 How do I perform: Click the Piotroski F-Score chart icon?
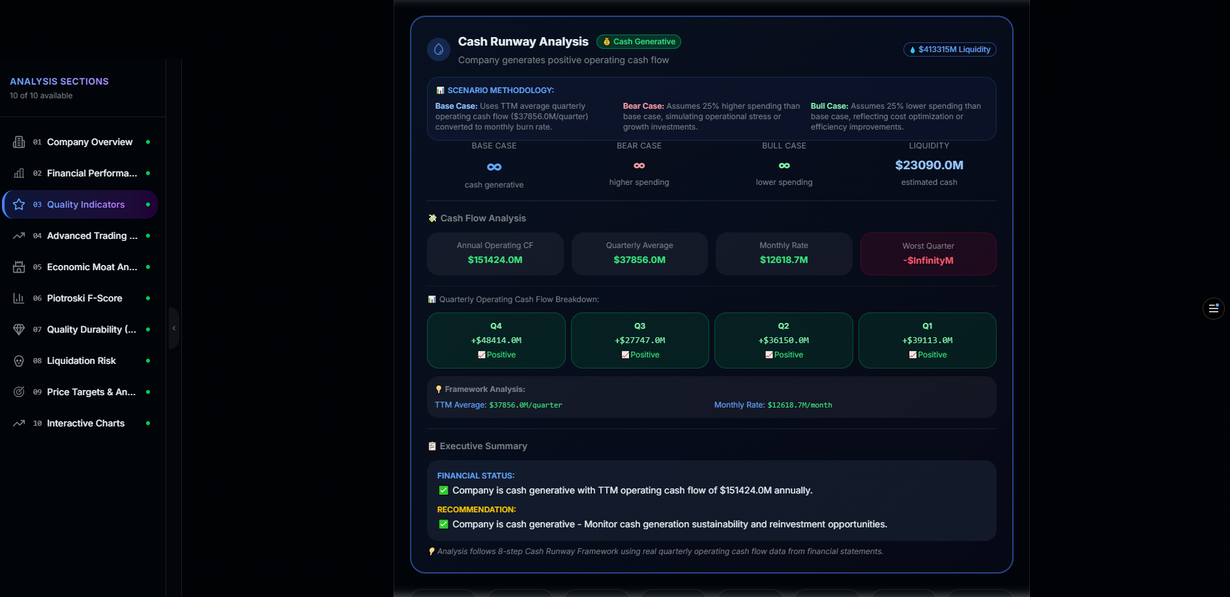click(19, 298)
